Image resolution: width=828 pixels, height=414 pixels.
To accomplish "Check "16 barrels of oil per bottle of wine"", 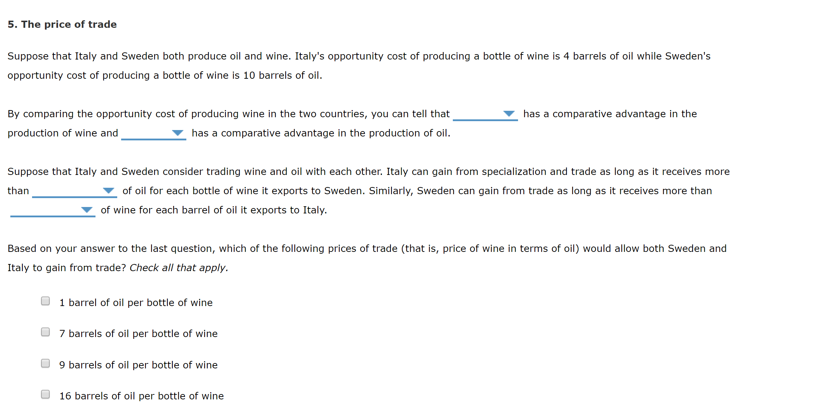I will click(45, 394).
